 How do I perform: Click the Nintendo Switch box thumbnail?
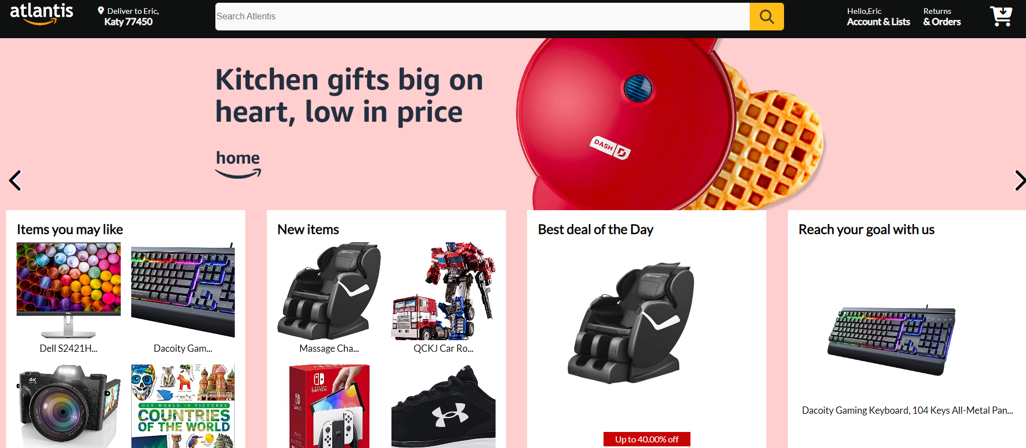coord(329,406)
